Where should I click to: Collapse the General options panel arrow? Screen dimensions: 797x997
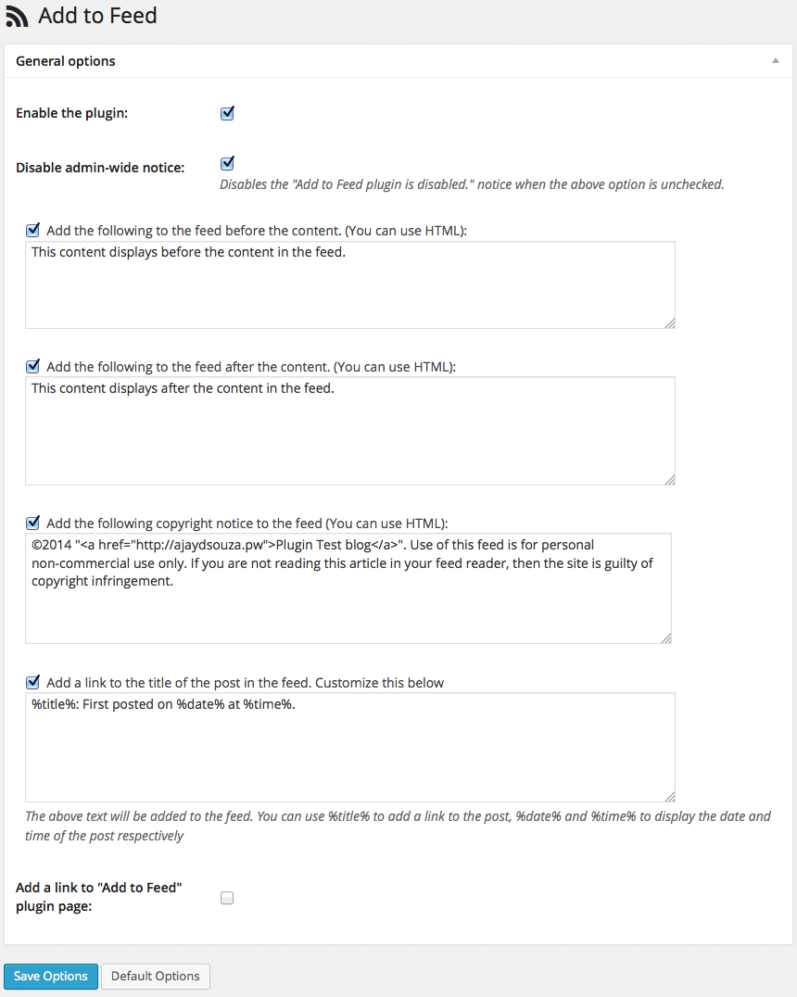[x=776, y=61]
